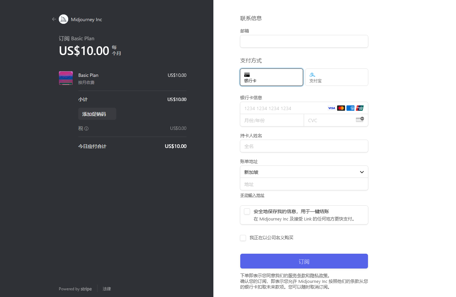Click the UnionPay logo
Screen dimensions: 456x297
[360, 108]
